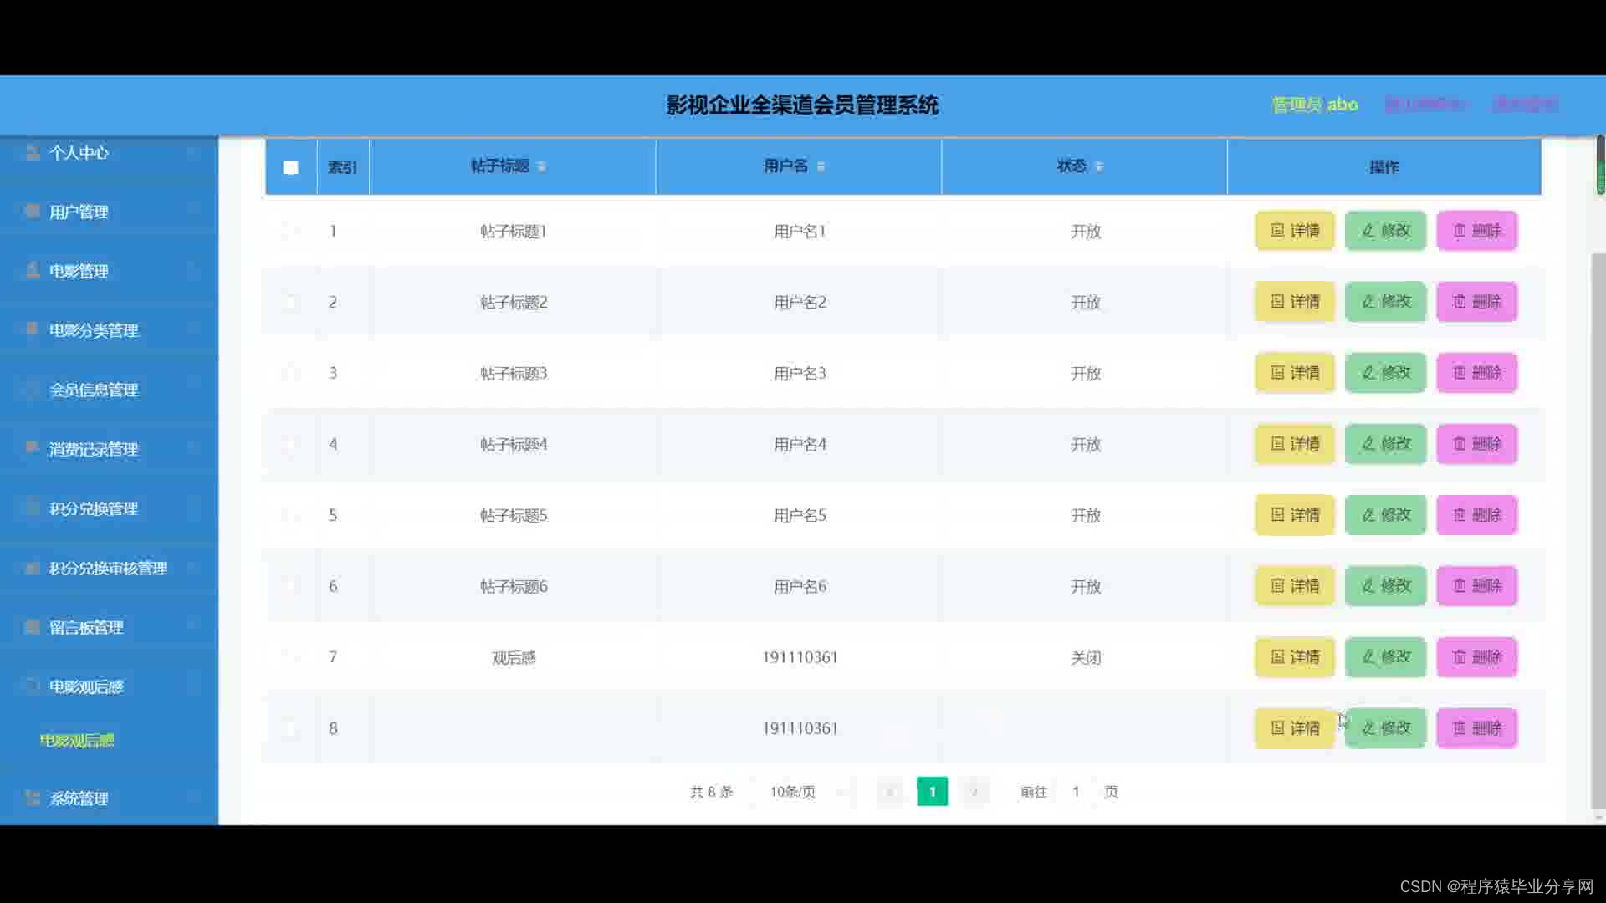This screenshot has width=1606, height=903.
Task: Click the 留言板管理 sidebar icon
Action: pos(33,626)
